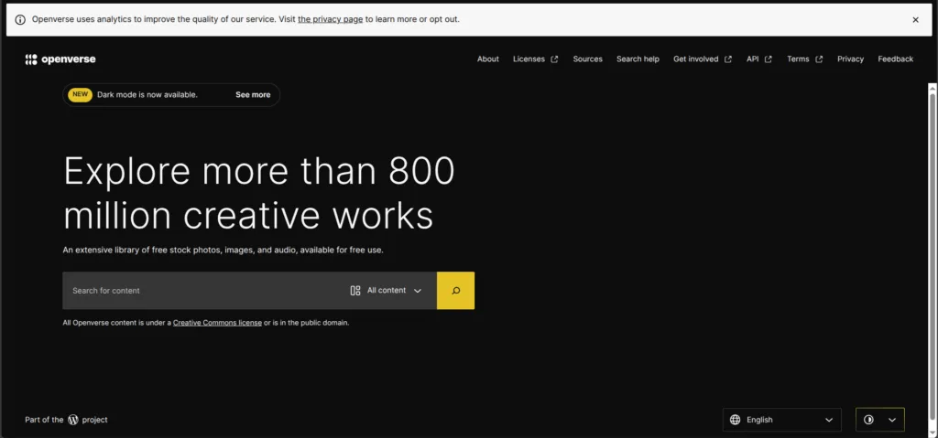
Task: Click the info icon in analytics banner
Action: tap(20, 20)
